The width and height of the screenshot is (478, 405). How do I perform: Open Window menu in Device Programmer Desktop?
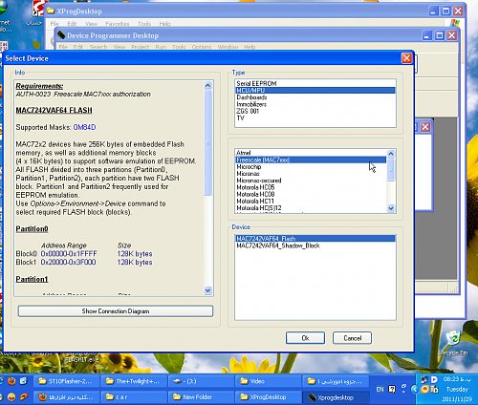click(x=228, y=47)
